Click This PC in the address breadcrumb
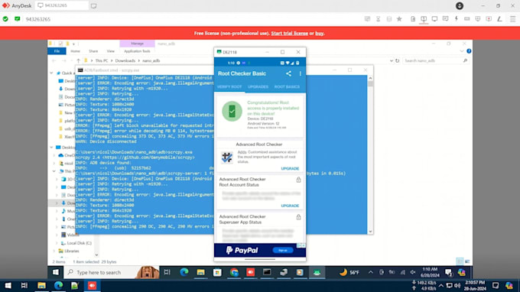The image size is (520, 292). (x=102, y=61)
